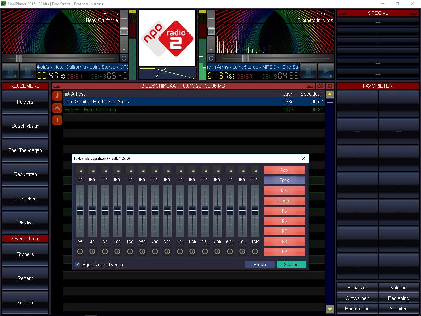Select Dire Straits - Brothers In Arms row
This screenshot has width=421, height=316.
tap(194, 102)
